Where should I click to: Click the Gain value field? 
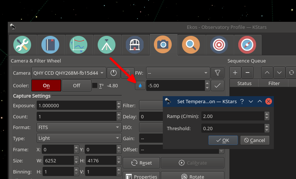(151, 138)
